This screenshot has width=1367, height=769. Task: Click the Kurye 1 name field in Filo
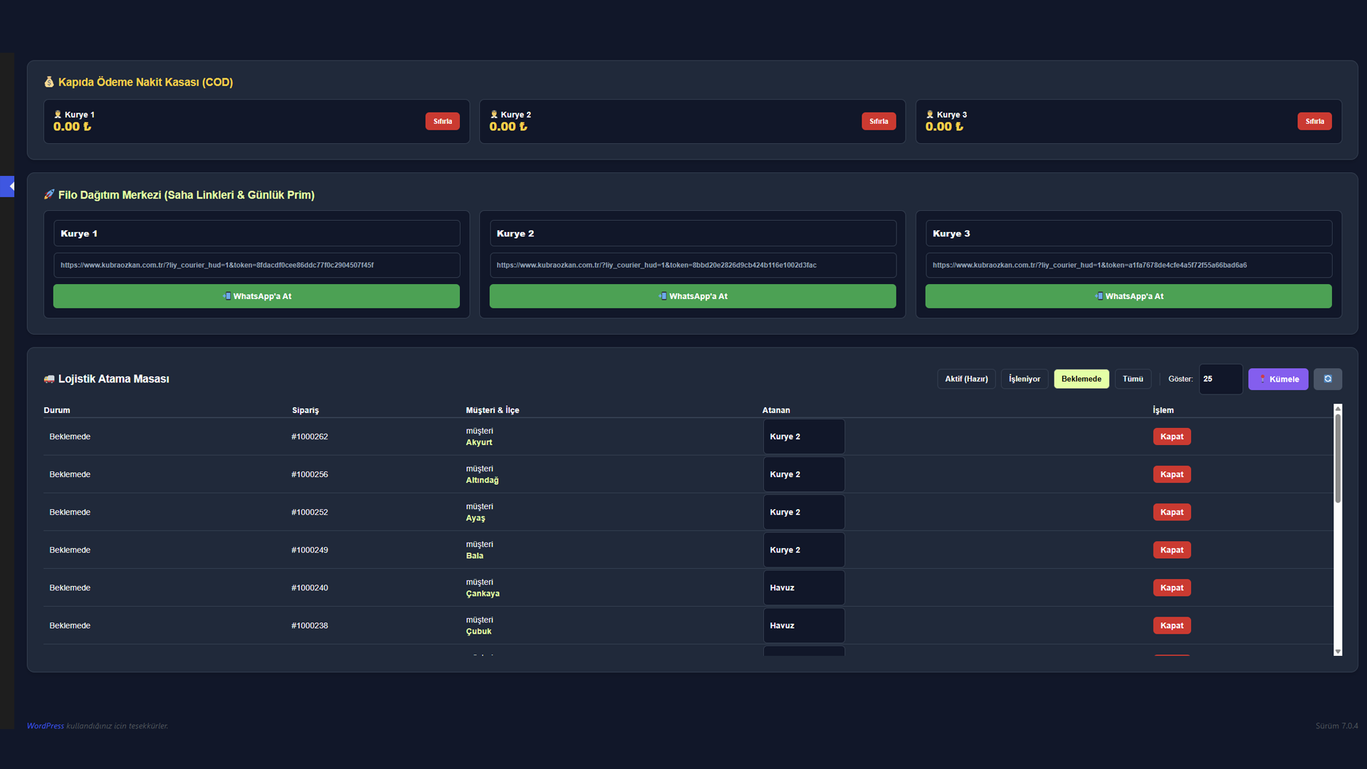pos(256,234)
